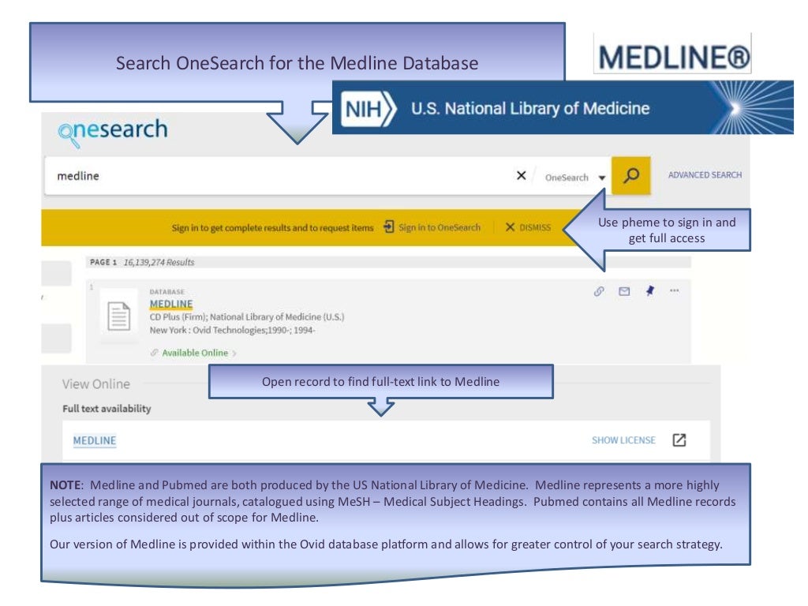The width and height of the screenshot is (808, 606).
Task: Dismiss the sign-in banner
Action: tap(528, 227)
